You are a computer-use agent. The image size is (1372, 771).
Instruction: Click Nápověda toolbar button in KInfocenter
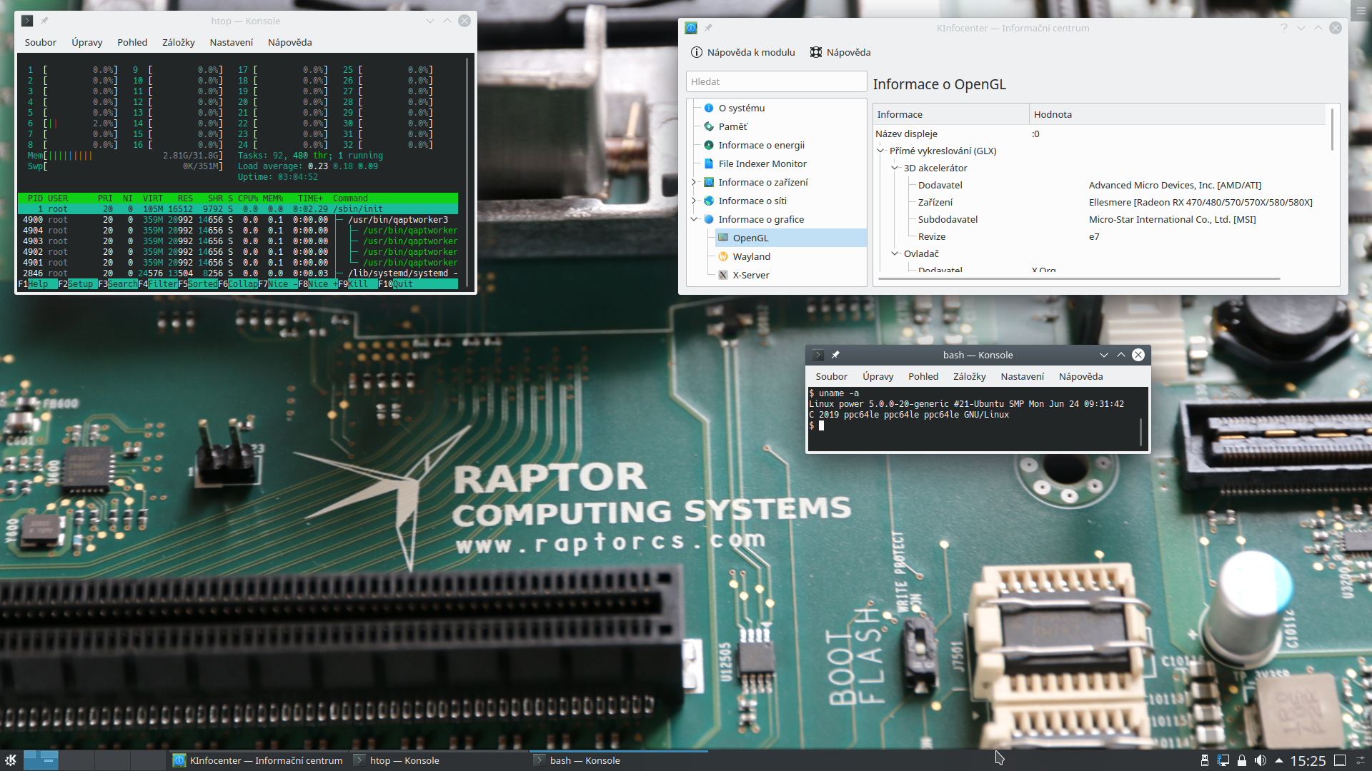840,52
